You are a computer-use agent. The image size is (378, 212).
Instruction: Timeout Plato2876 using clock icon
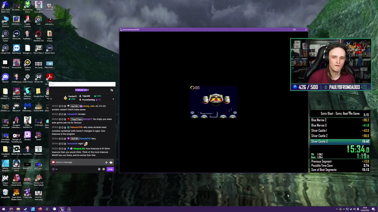pyautogui.click(x=62, y=139)
